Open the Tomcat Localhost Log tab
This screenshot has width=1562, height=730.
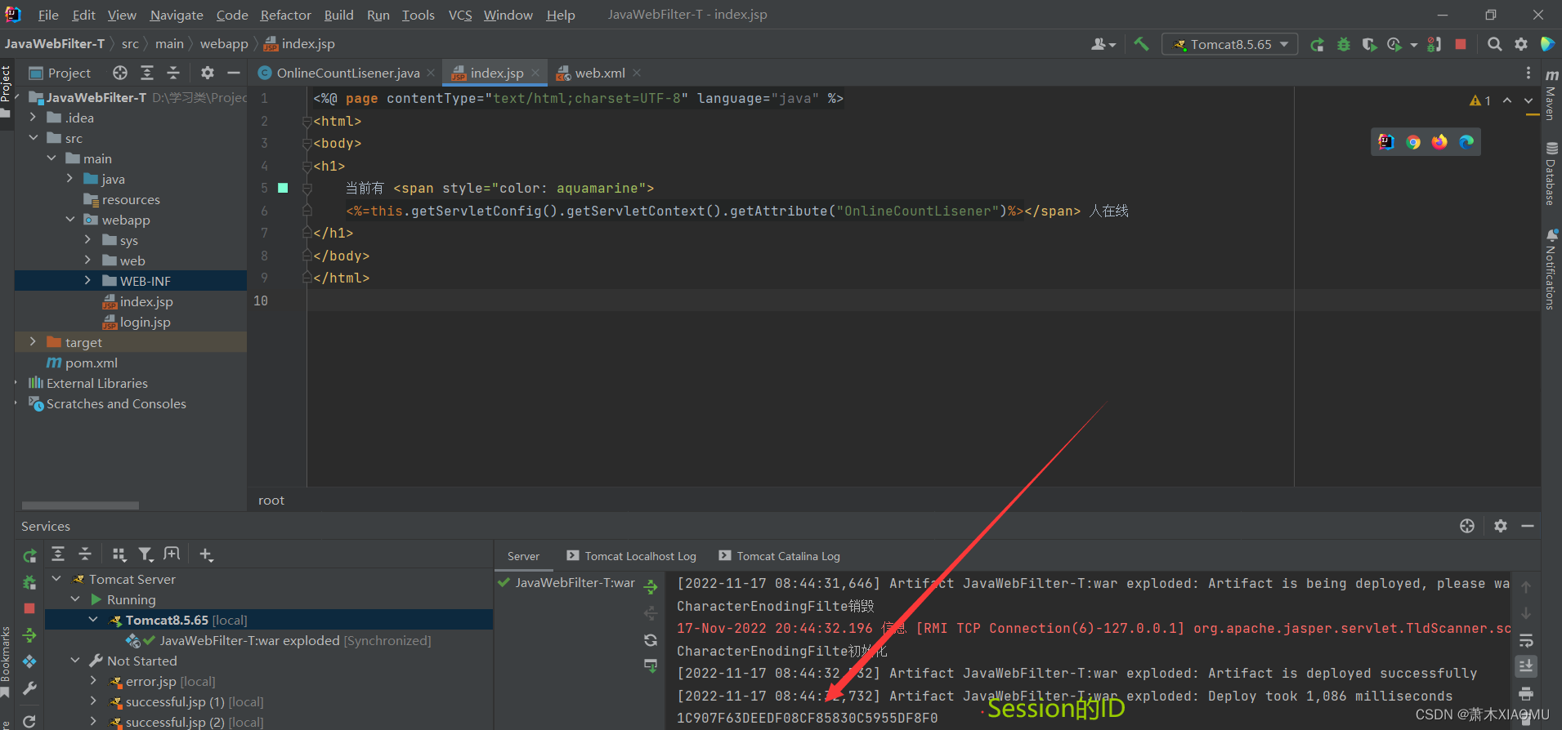(x=631, y=556)
